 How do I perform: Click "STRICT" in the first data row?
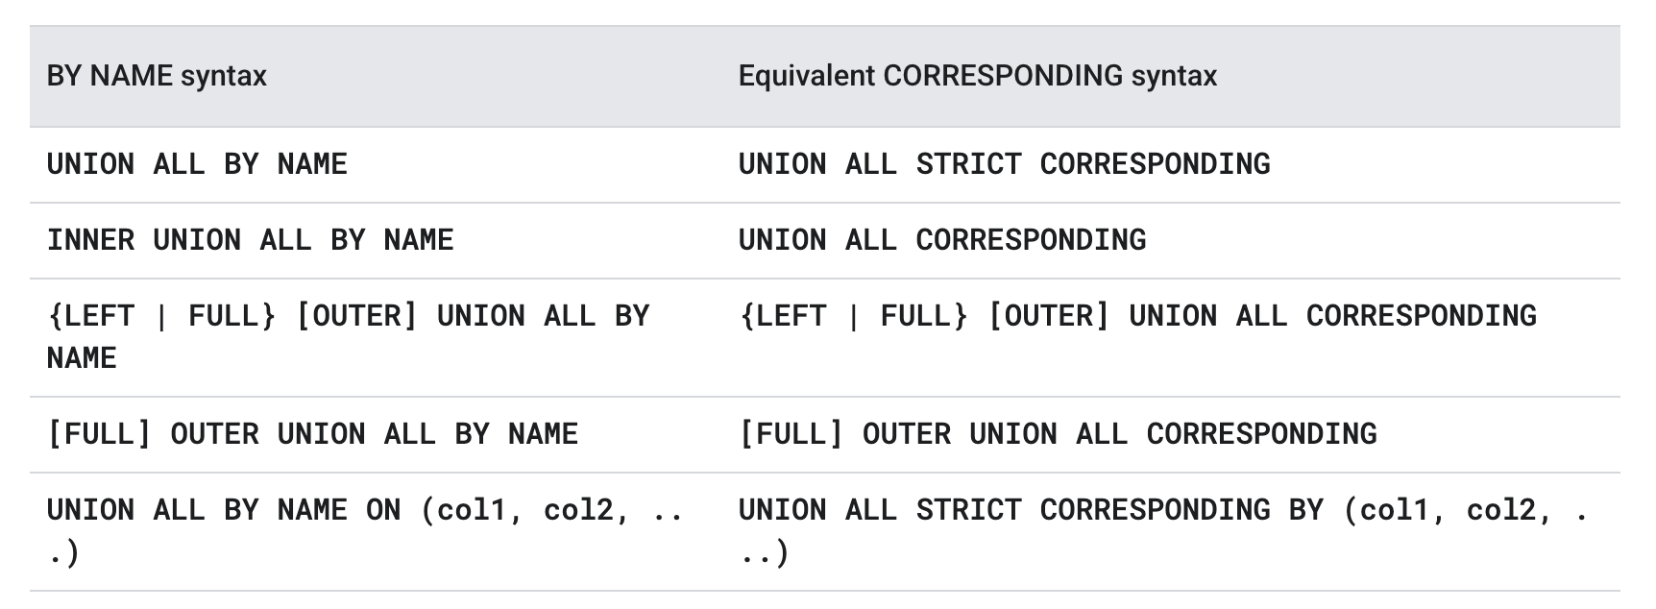tap(968, 164)
